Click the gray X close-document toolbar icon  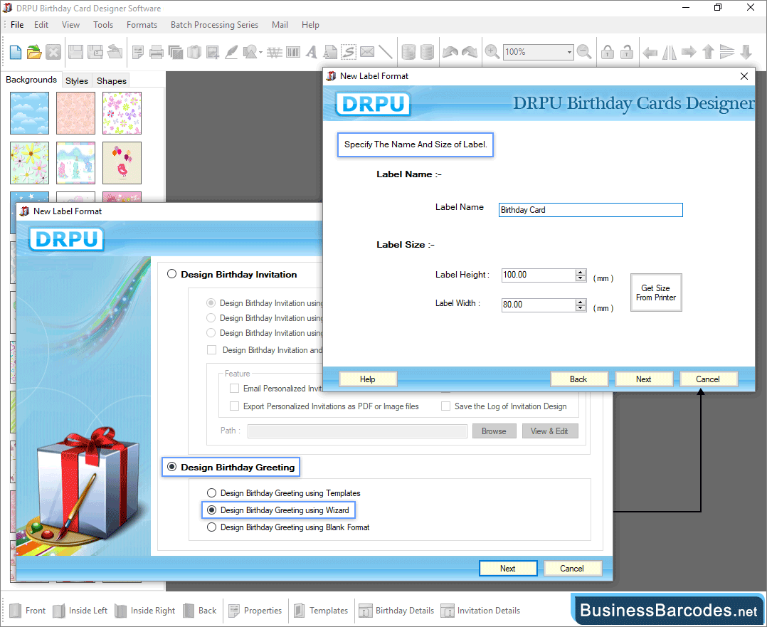pos(53,52)
